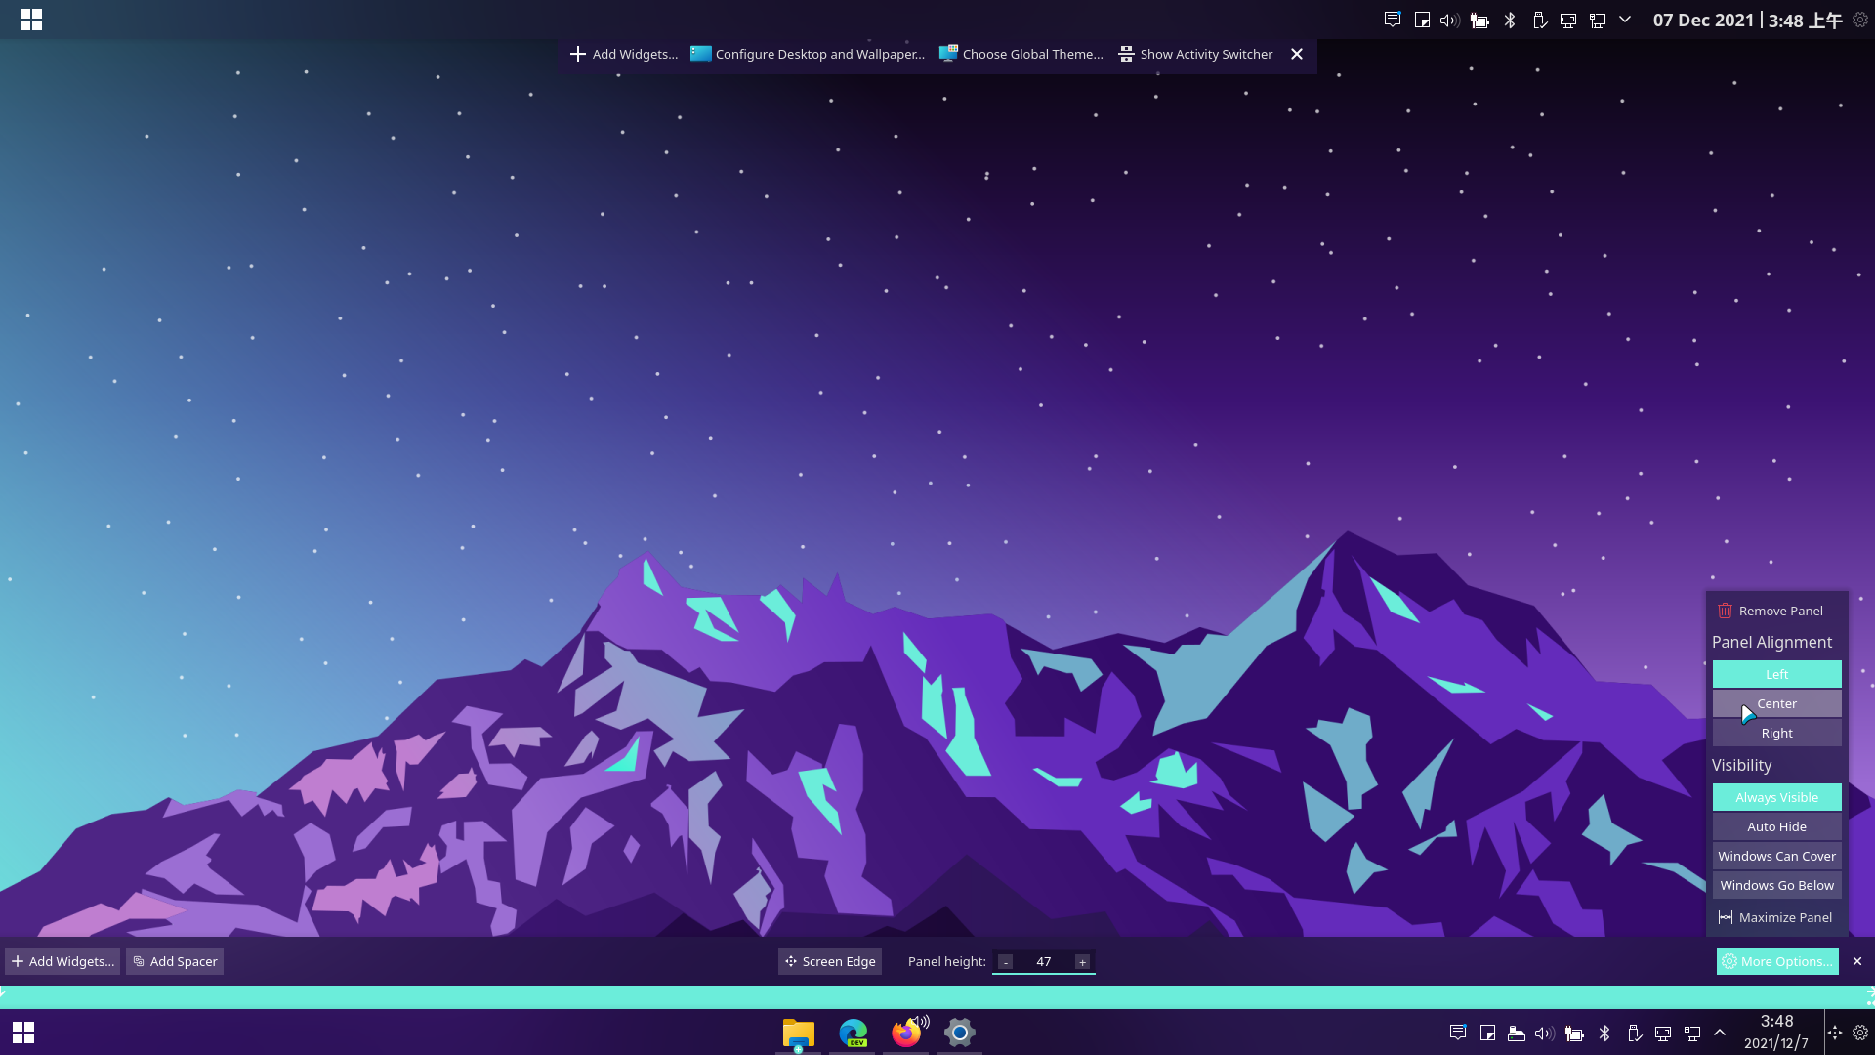This screenshot has height=1055, width=1875.
Task: Open the notifications icon in the bottom tray
Action: click(x=1458, y=1033)
